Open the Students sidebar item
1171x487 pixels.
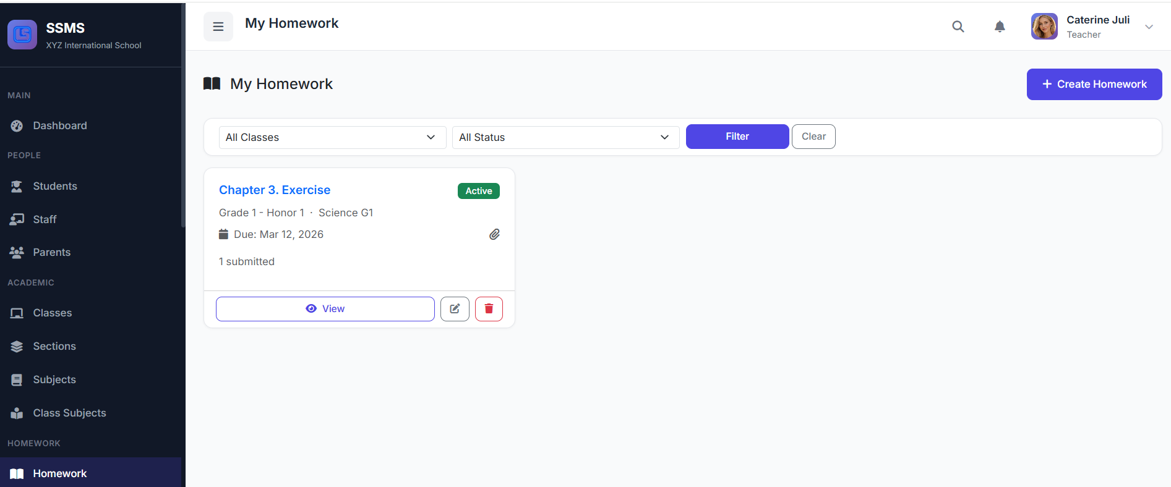tap(55, 186)
